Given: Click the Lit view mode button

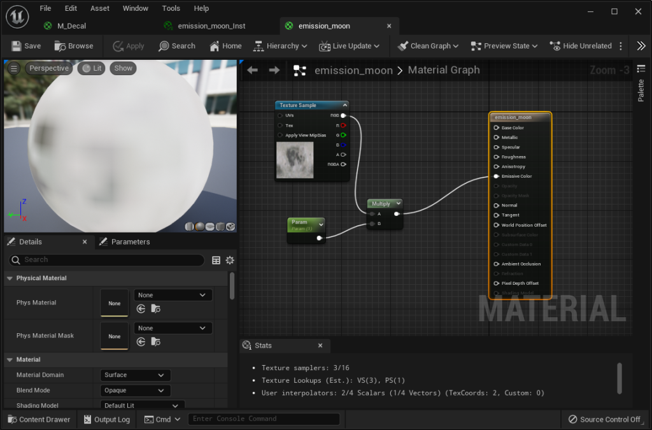Looking at the screenshot, I should 92,68.
